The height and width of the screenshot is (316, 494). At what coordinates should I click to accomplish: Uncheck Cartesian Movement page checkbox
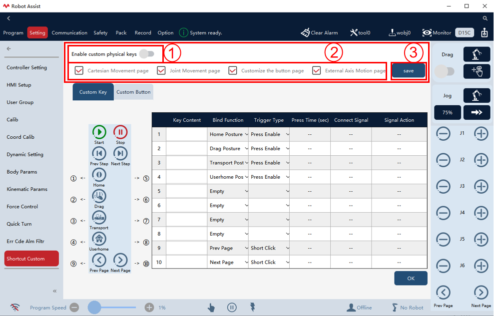[x=79, y=70]
